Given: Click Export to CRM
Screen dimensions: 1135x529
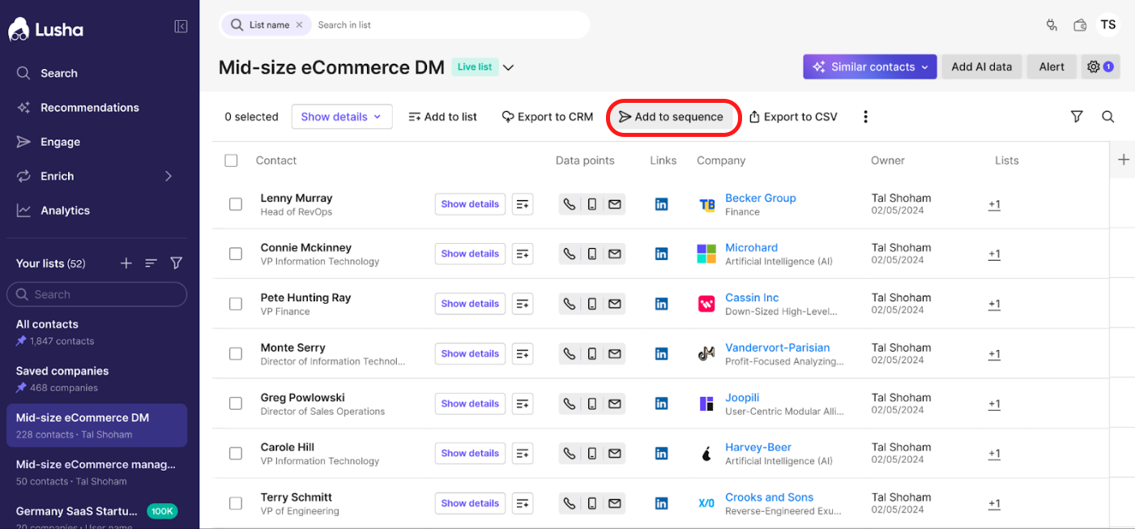Looking at the screenshot, I should 548,117.
